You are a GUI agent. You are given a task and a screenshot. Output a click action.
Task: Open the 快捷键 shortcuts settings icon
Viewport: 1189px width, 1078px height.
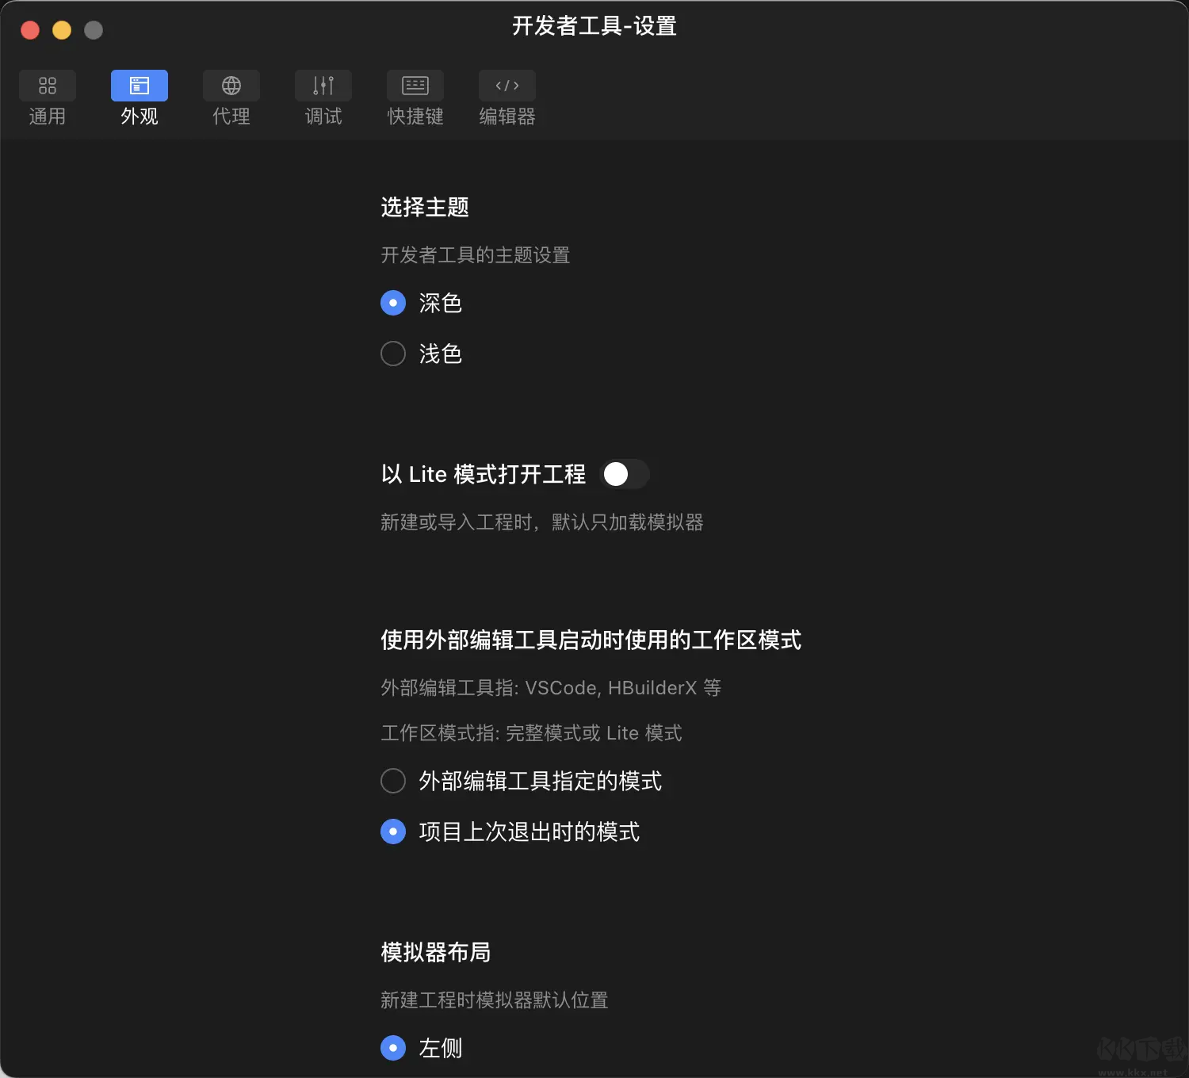click(415, 85)
